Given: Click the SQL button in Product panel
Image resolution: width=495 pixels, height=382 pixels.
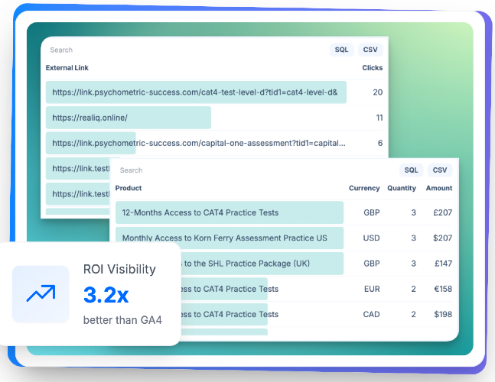Looking at the screenshot, I should (x=411, y=170).
